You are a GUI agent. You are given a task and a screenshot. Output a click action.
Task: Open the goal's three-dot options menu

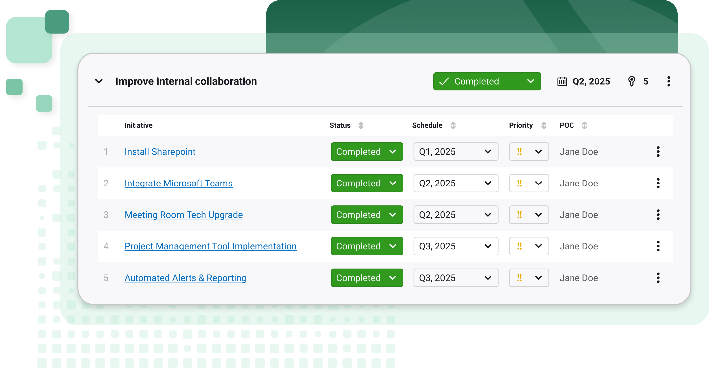(x=669, y=81)
